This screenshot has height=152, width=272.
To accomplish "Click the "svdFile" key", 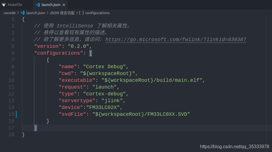I will (72, 114).
